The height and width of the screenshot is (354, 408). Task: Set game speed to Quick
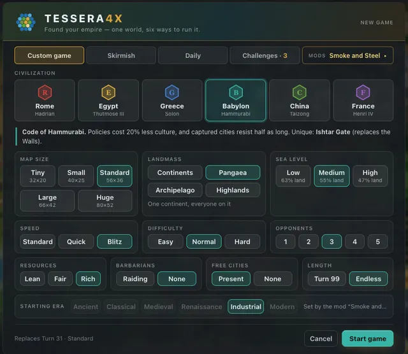click(x=76, y=241)
